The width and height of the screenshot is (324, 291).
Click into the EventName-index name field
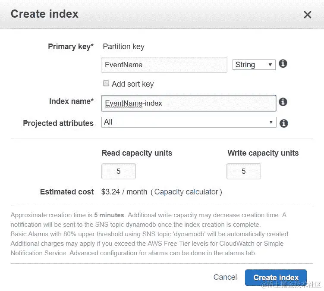tap(189, 103)
